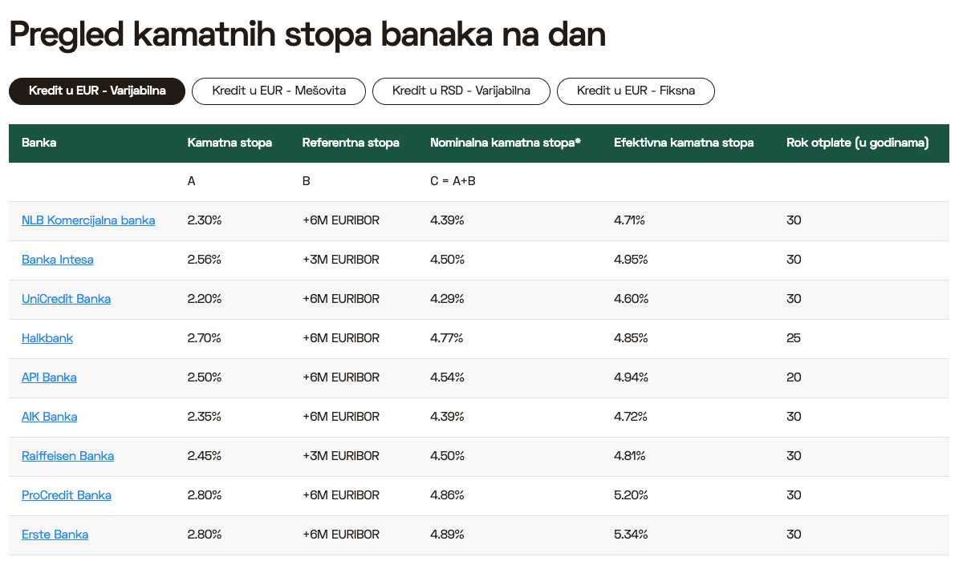Viewport: 975px width, 561px height.
Task: Visit the AIK Banka link
Action: 49,417
